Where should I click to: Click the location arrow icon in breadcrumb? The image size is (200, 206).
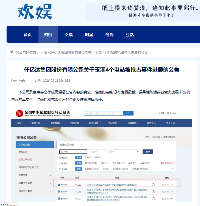12,52
